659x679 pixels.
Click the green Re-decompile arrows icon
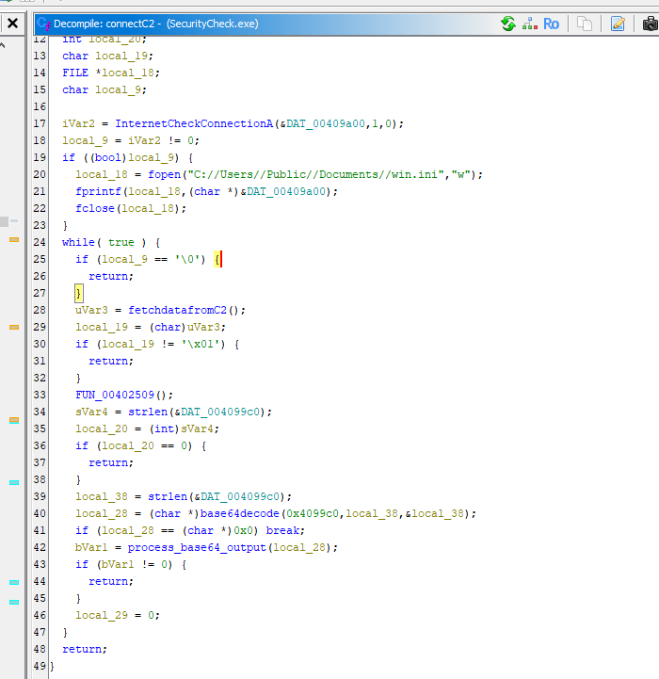coord(508,24)
